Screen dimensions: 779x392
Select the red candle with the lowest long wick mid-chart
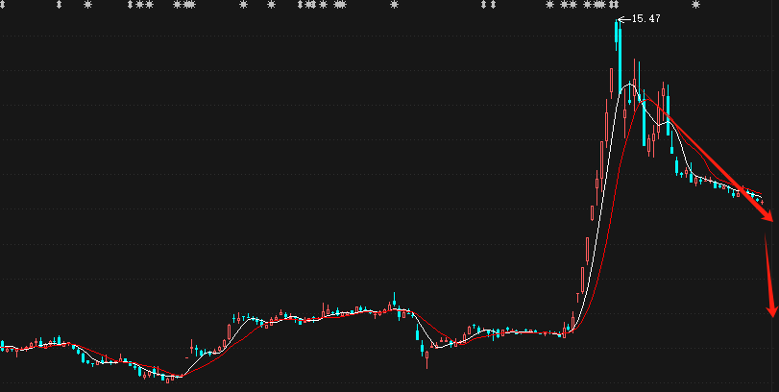pyautogui.click(x=426, y=357)
